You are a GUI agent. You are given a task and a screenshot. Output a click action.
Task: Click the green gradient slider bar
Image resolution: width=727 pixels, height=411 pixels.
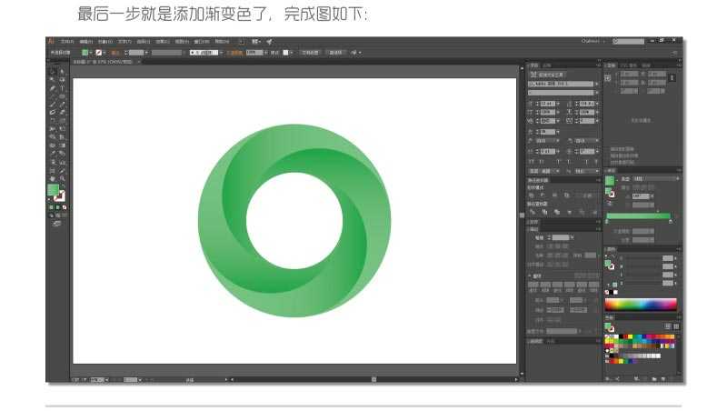pos(638,216)
